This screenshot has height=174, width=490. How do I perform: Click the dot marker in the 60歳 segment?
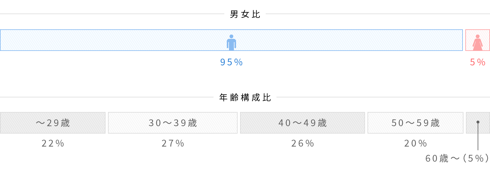coord(478,122)
